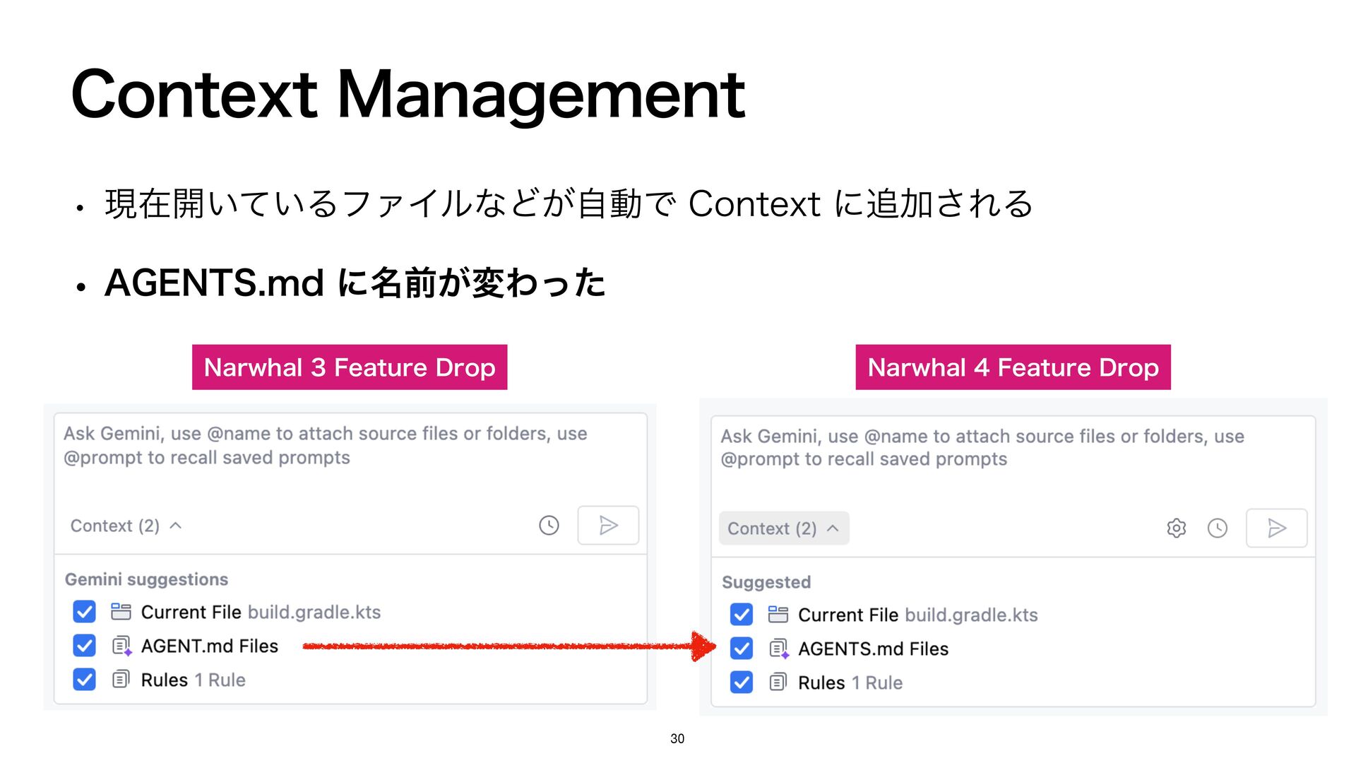Viewport: 1356px width, 763px height.
Task: Select the Narwhal 3 Feature Drop label
Action: point(350,367)
